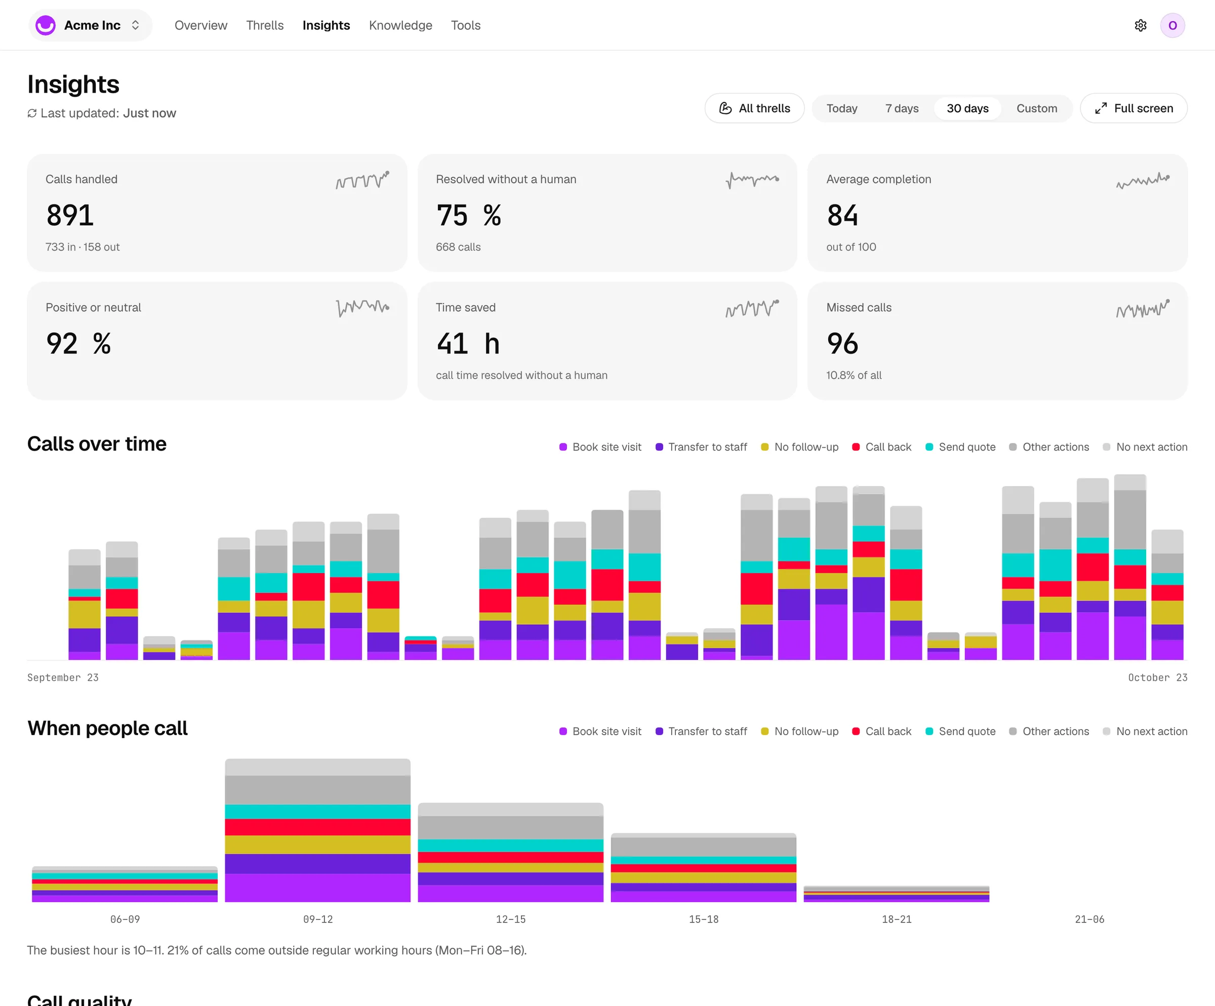
Task: Open the Tools tab
Action: [x=466, y=25]
